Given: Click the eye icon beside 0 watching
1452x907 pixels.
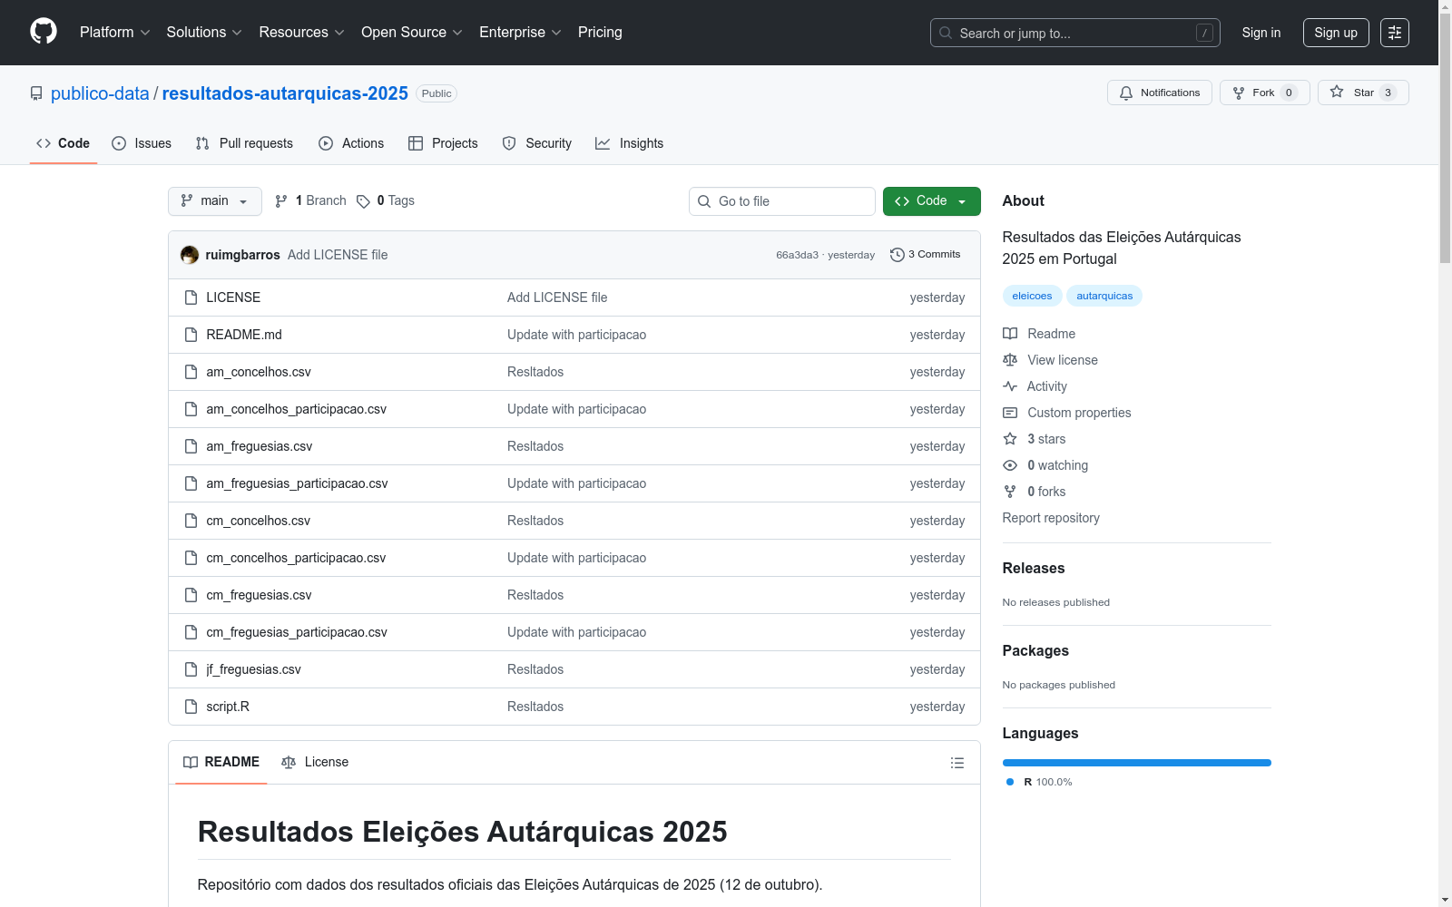Looking at the screenshot, I should tap(1010, 465).
